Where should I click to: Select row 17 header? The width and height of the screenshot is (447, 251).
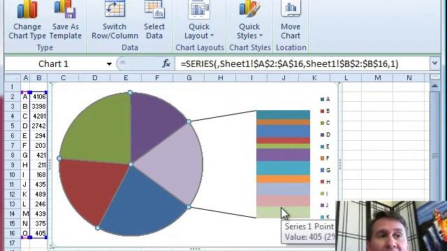pos(13,243)
